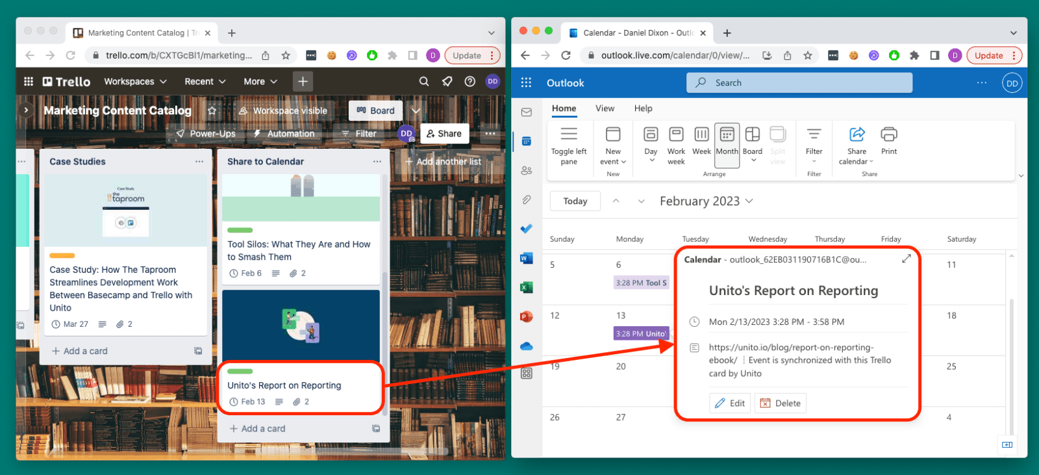Screen dimensions: 1039x475
Task: Open the To Do checkmark icon in sidebar
Action: [x=526, y=229]
